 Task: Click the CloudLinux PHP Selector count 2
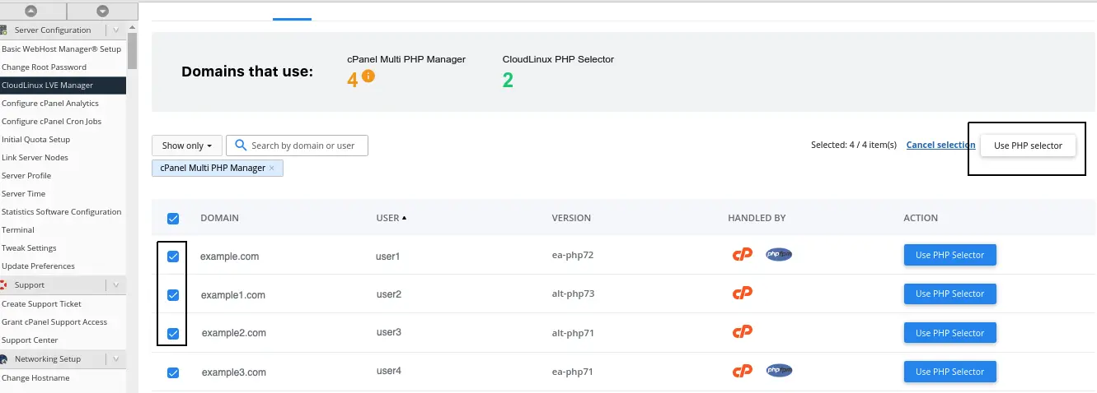click(508, 81)
